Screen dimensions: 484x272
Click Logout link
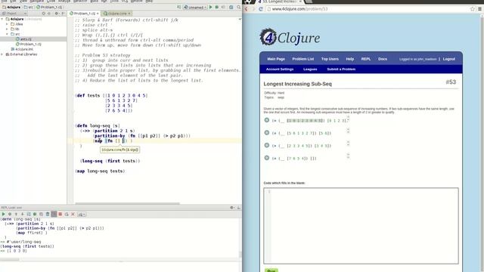coord(448,59)
